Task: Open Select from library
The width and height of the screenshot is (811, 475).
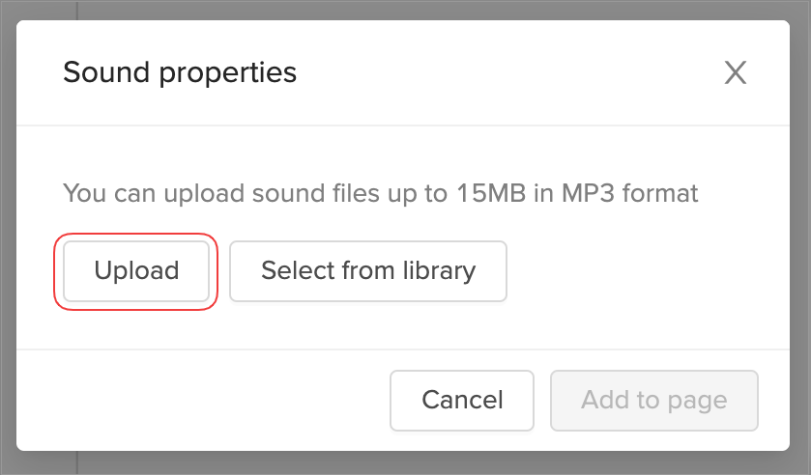Action: (367, 270)
